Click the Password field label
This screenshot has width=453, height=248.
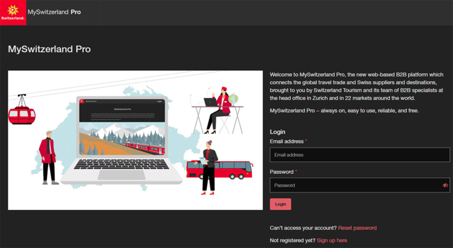coord(281,172)
